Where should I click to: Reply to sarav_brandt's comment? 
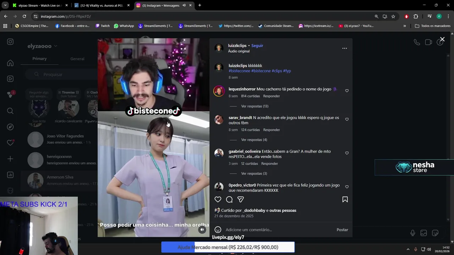click(x=271, y=130)
